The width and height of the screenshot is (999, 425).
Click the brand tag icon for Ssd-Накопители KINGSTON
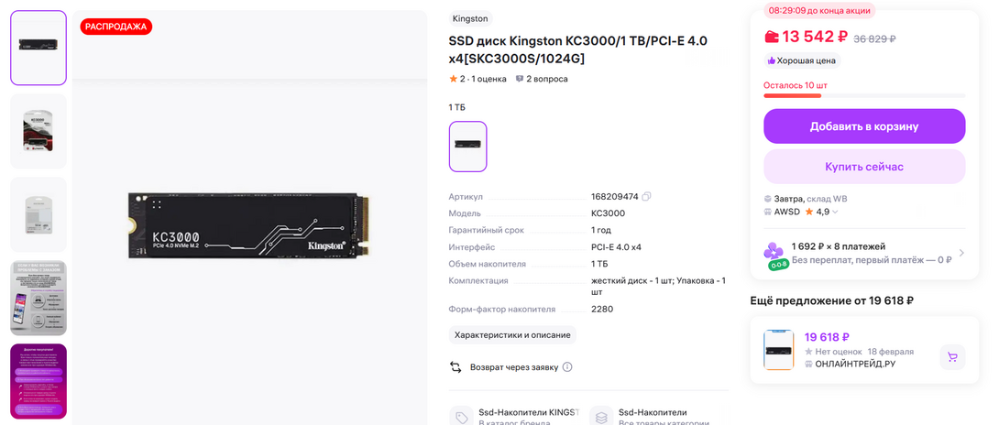pos(461,418)
